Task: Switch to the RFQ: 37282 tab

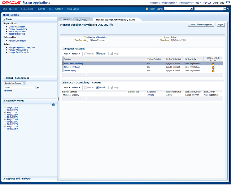Action: [x=82, y=20]
